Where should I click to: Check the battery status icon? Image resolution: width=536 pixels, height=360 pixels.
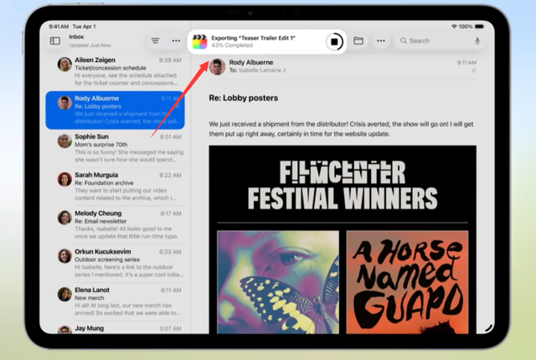[x=479, y=26]
